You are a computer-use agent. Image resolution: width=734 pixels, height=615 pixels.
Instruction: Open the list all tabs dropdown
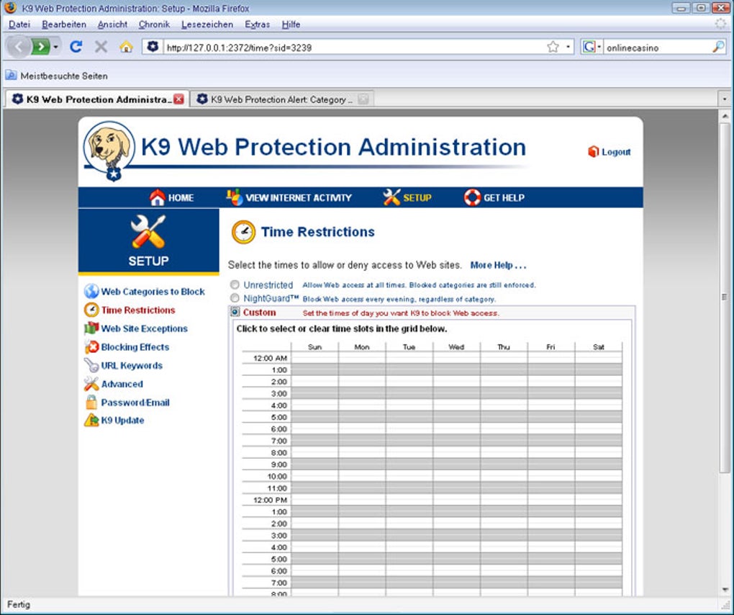point(725,99)
